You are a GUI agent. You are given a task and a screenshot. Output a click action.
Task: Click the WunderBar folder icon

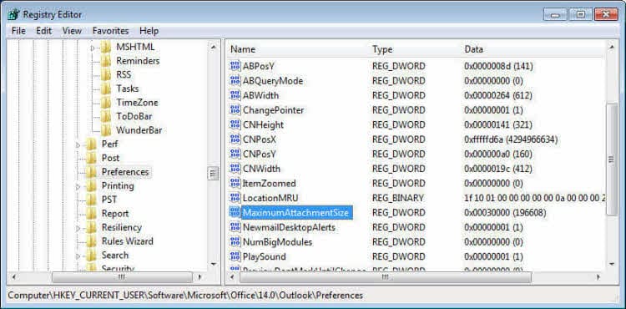click(106, 130)
